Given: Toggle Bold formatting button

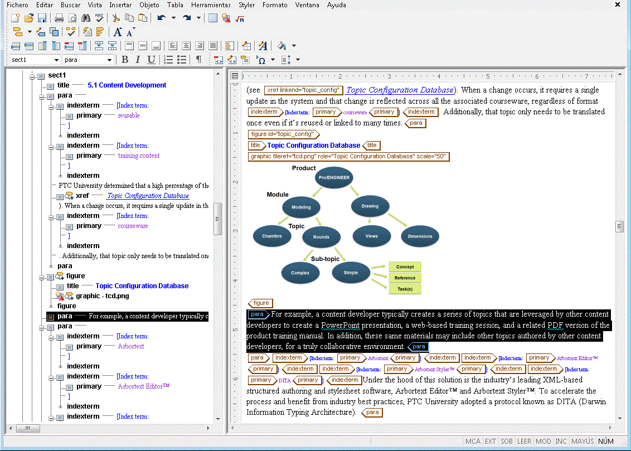Looking at the screenshot, I should pos(125,60).
